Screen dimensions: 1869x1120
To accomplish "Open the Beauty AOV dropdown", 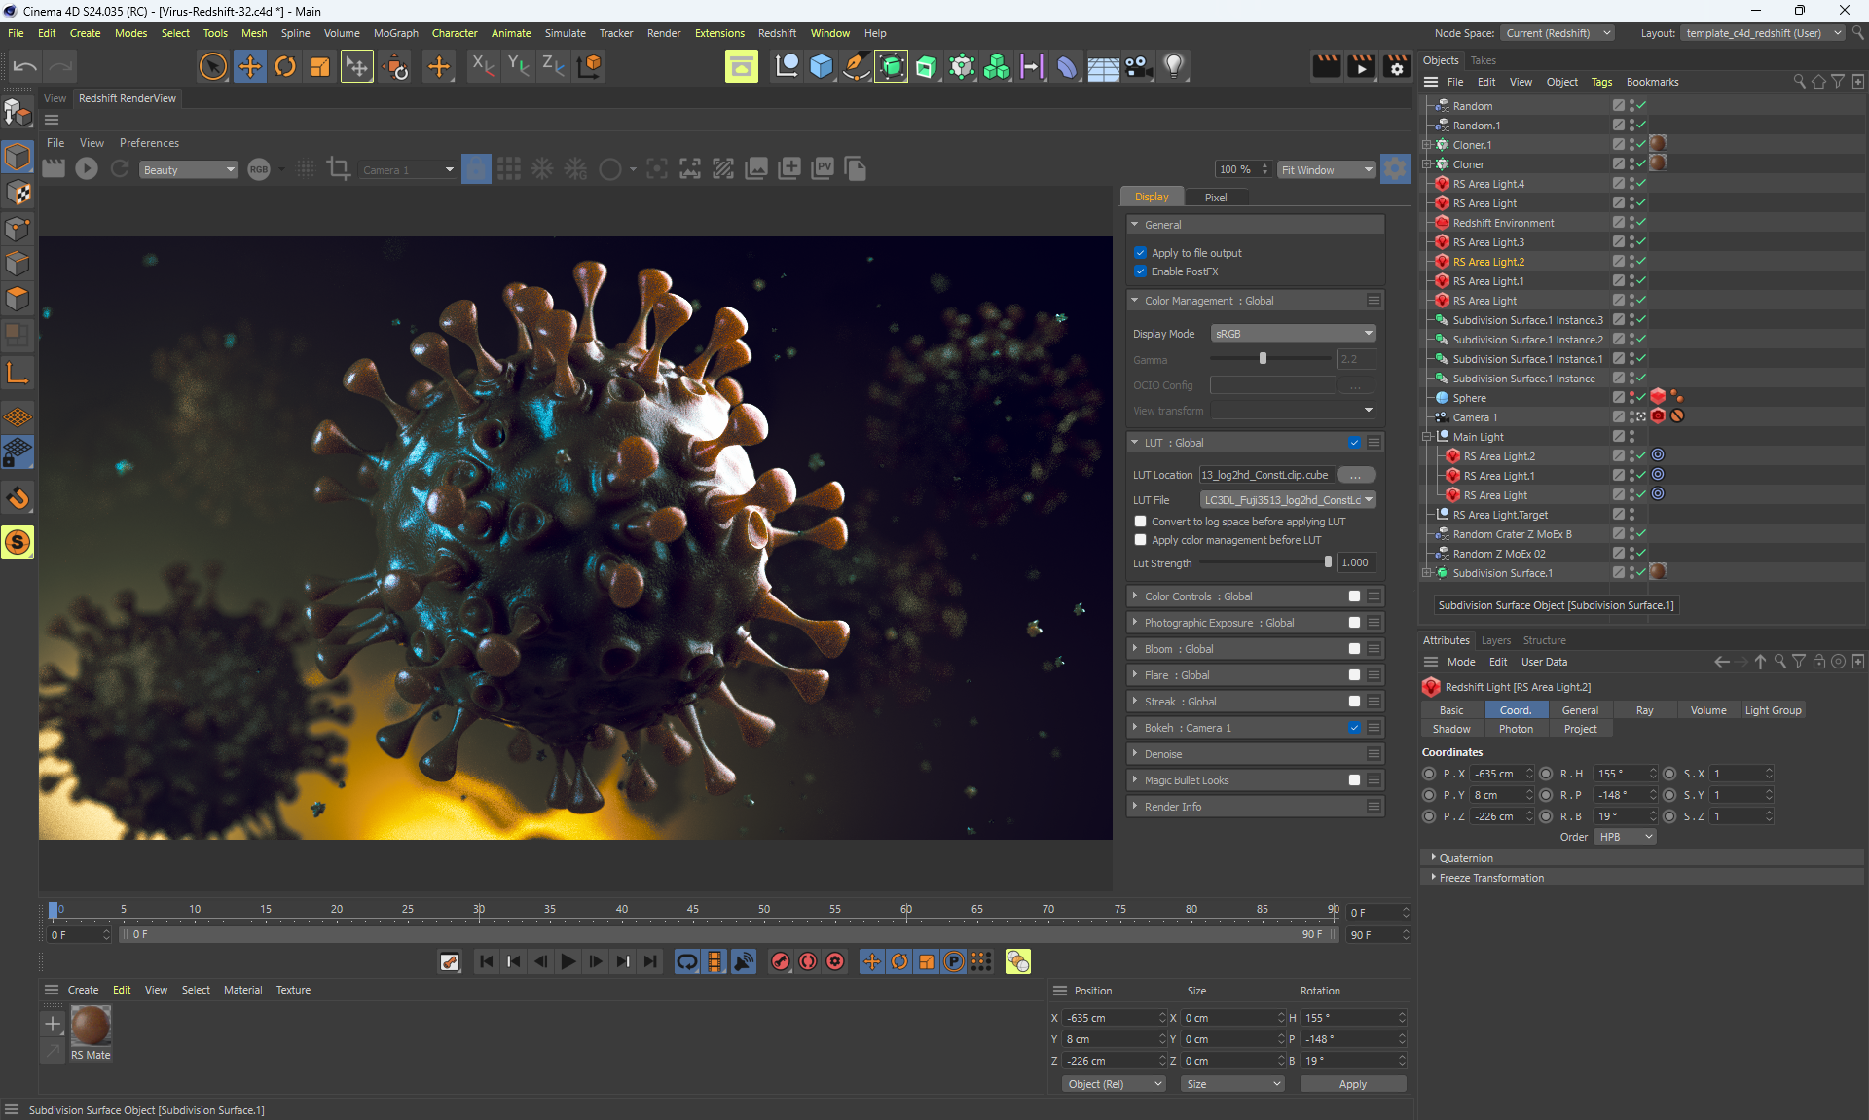I will (x=188, y=170).
